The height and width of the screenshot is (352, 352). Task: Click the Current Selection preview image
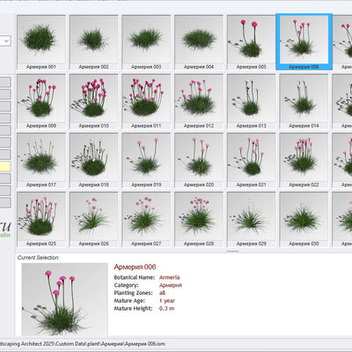65,299
